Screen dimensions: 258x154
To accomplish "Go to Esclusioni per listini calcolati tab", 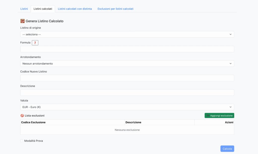I will [115, 9].
